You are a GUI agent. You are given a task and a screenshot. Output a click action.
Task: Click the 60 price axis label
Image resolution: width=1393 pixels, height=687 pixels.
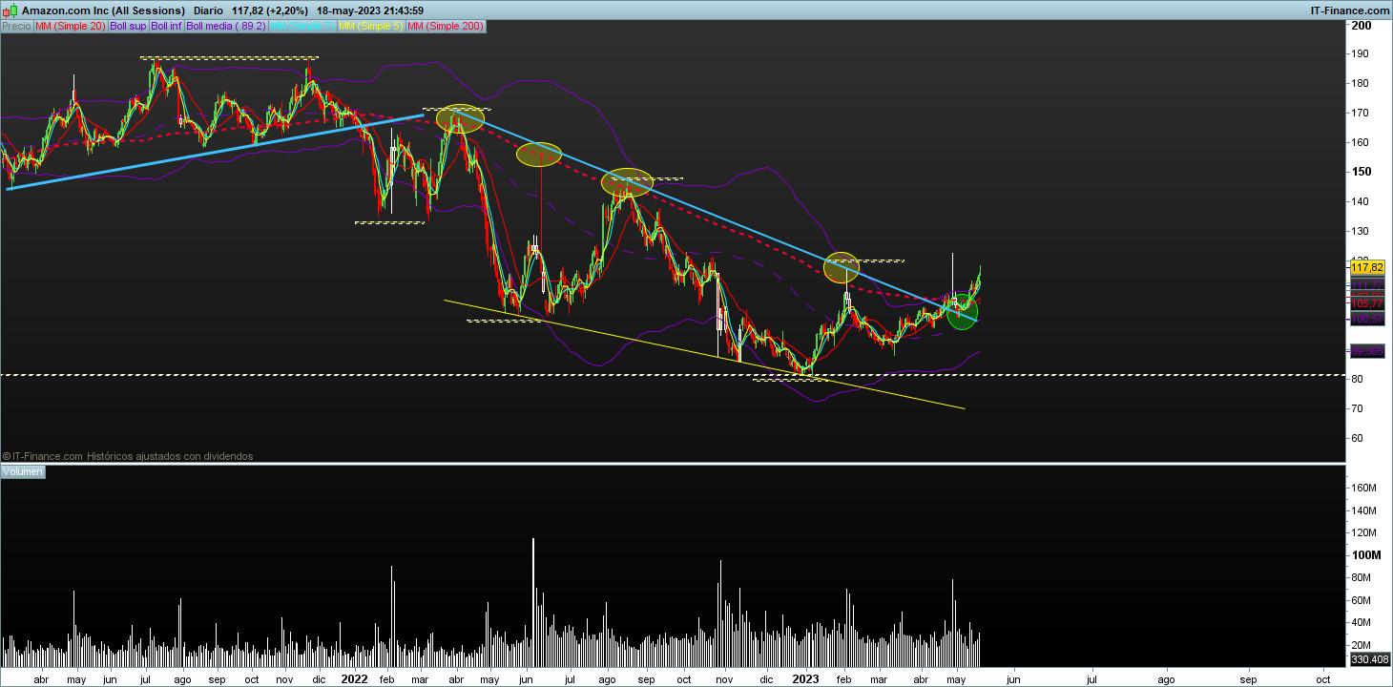click(1358, 438)
